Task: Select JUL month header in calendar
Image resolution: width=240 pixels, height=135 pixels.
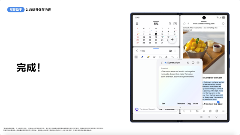Action: tap(156, 24)
